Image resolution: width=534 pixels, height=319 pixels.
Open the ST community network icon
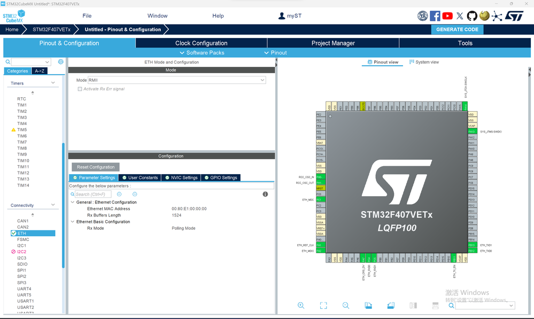[x=497, y=15]
